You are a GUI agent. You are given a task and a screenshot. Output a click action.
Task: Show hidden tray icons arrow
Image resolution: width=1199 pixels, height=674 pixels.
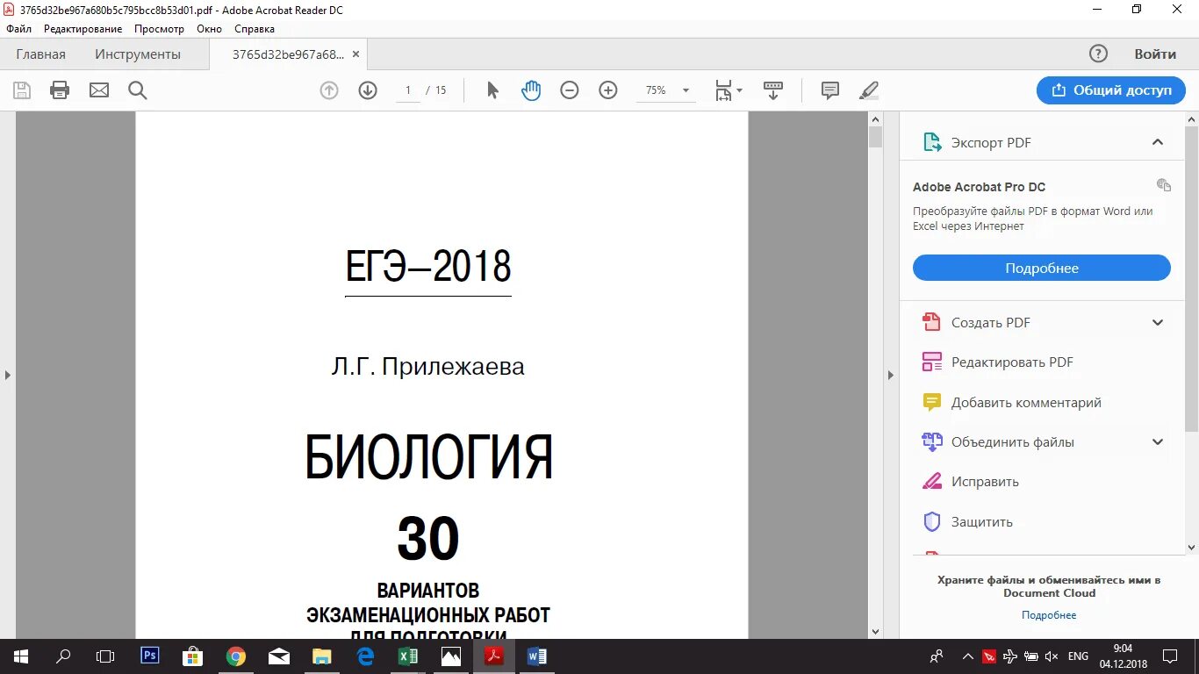[967, 656]
